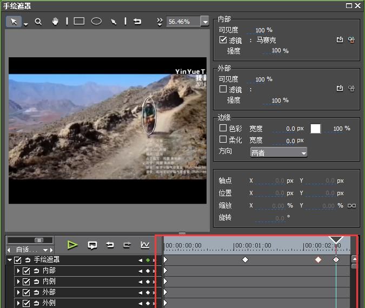This screenshot has width=365, height=308.
Task: Collapse the 手绘遮罩 track tree
Action: 9,260
